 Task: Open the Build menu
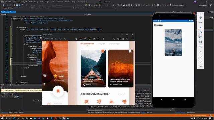30,2
